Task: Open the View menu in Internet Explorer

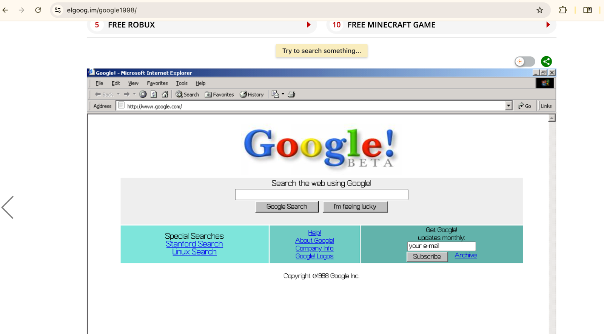Action: tap(133, 83)
